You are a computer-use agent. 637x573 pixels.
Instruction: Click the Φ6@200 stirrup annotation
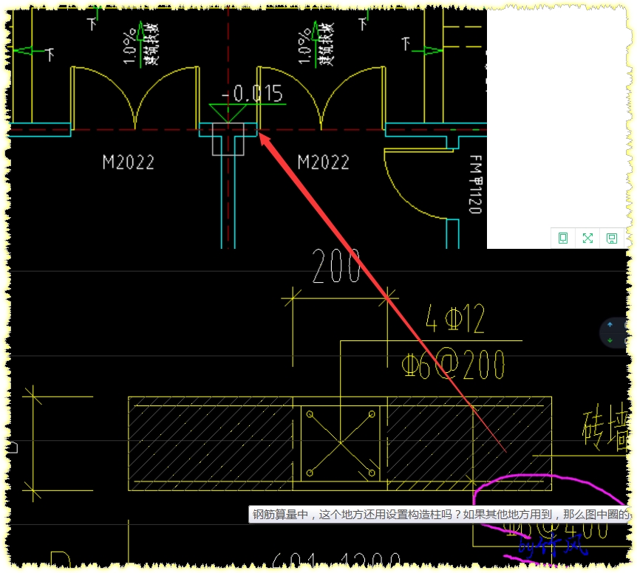click(x=453, y=364)
